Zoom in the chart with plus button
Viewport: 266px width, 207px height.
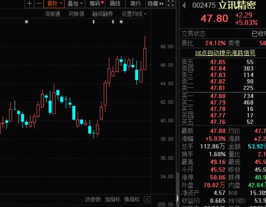30,4
